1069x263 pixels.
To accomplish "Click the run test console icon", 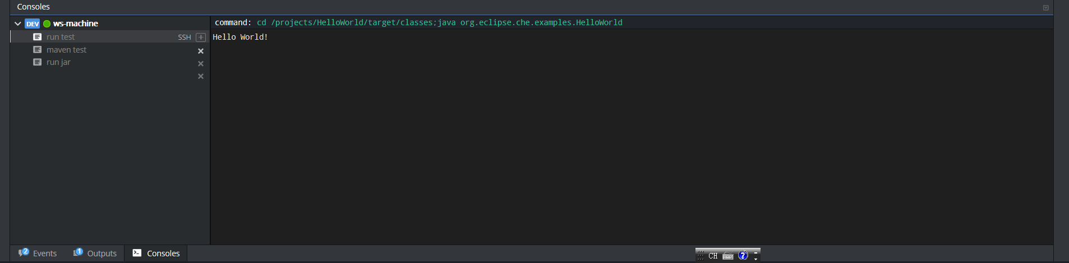I will coord(38,37).
